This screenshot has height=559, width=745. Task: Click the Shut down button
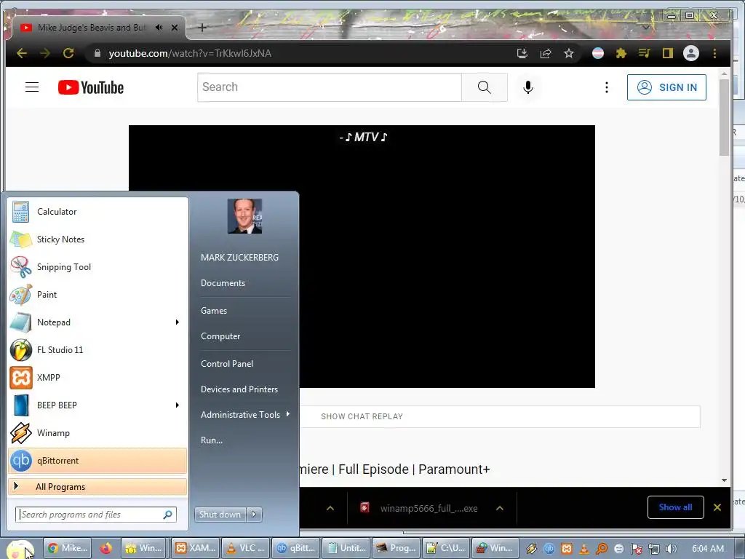[x=220, y=515]
